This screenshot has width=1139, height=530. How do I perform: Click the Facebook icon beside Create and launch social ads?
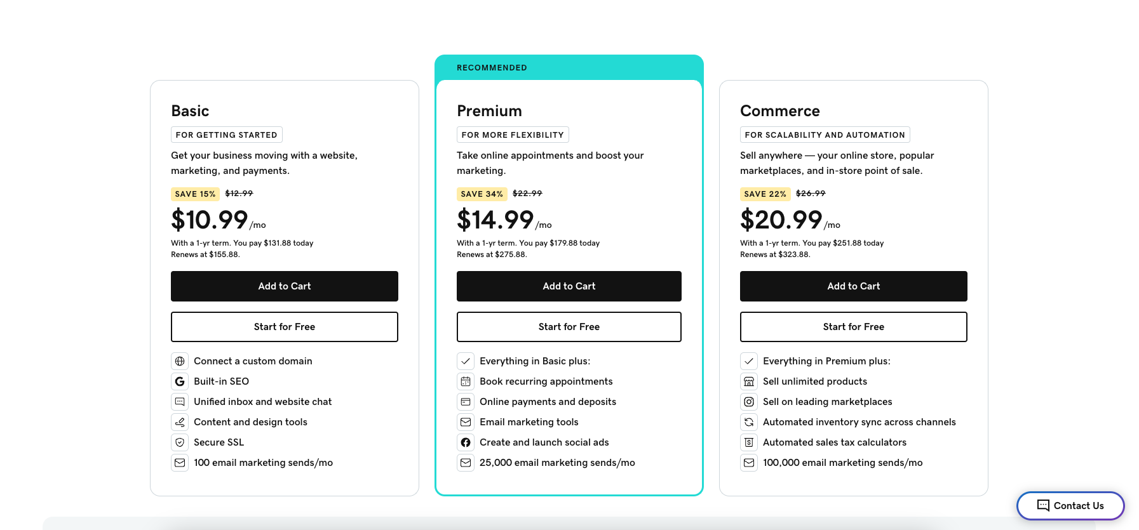pos(466,442)
